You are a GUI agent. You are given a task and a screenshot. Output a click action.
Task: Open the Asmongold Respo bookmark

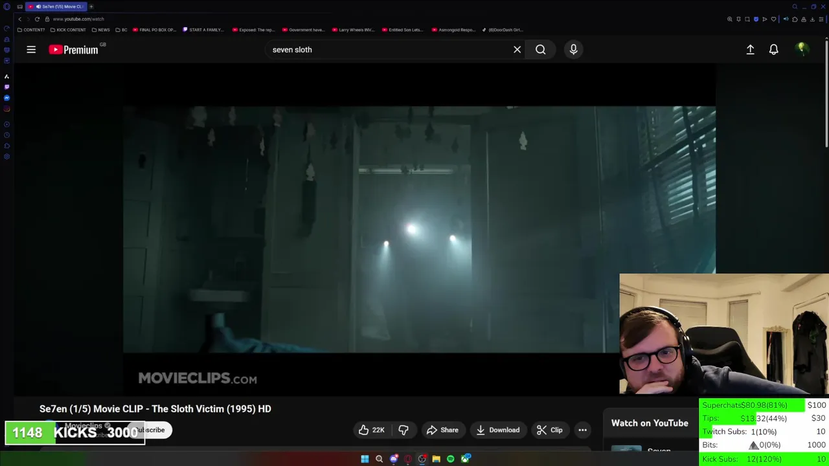[453, 30]
